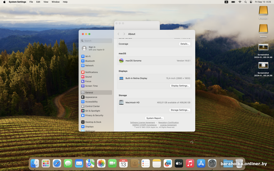
Task: Open Freeform from the Dock
Action: coord(168,163)
